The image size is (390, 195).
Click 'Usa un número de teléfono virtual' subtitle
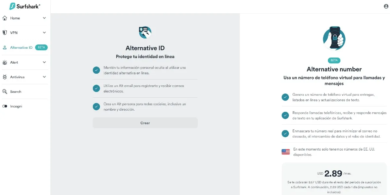[x=334, y=80]
